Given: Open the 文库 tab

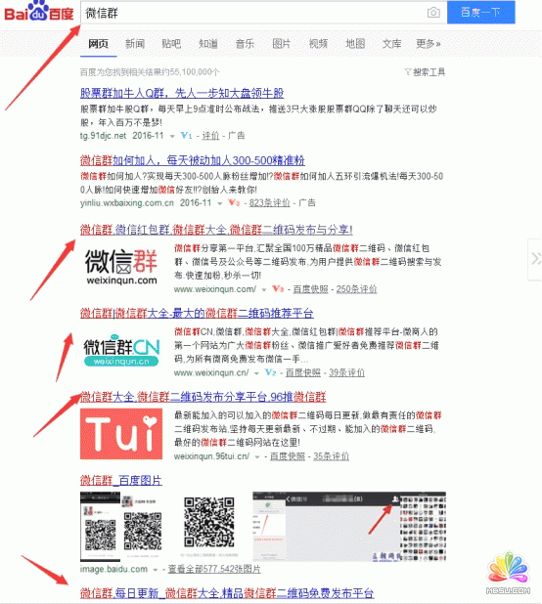Looking at the screenshot, I should [x=391, y=44].
